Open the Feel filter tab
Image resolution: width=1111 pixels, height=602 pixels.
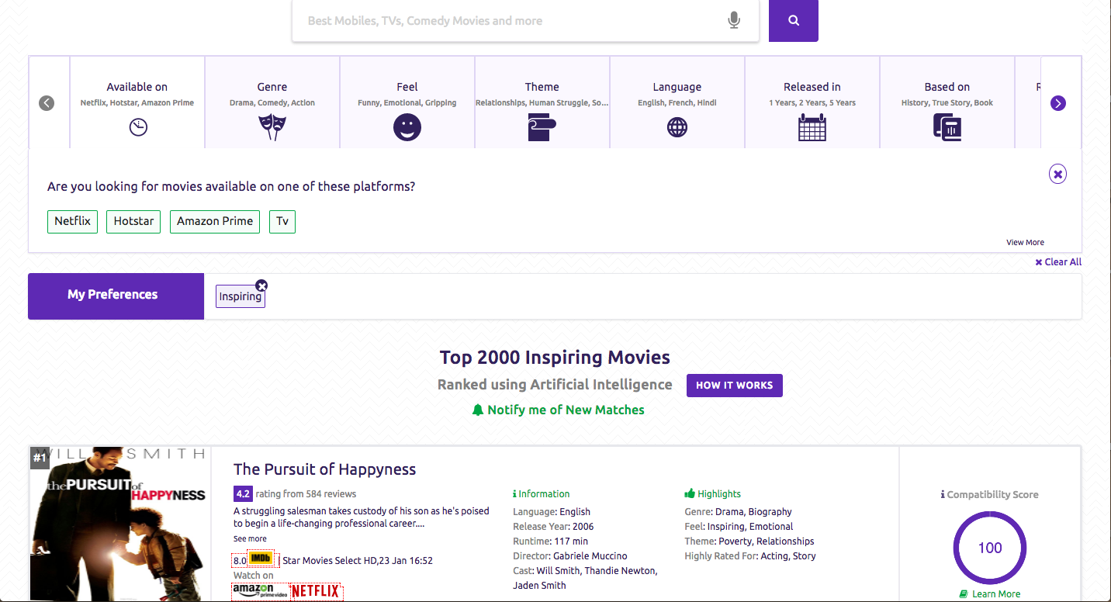(x=407, y=102)
